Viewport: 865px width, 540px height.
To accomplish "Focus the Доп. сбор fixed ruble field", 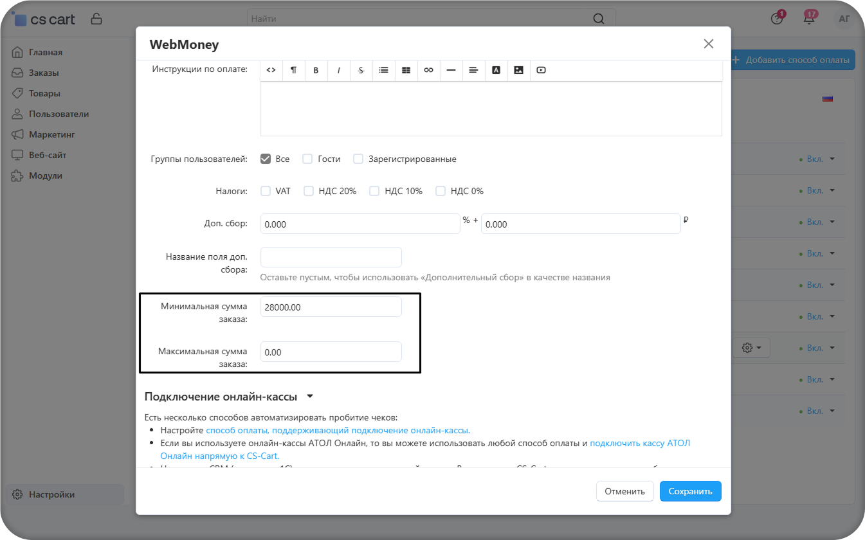I will (581, 224).
